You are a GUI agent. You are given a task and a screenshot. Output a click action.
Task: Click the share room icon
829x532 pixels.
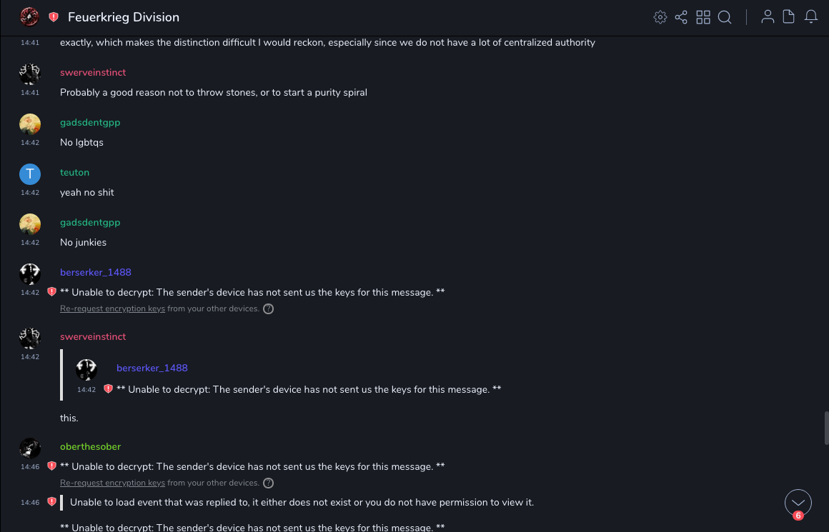[681, 17]
